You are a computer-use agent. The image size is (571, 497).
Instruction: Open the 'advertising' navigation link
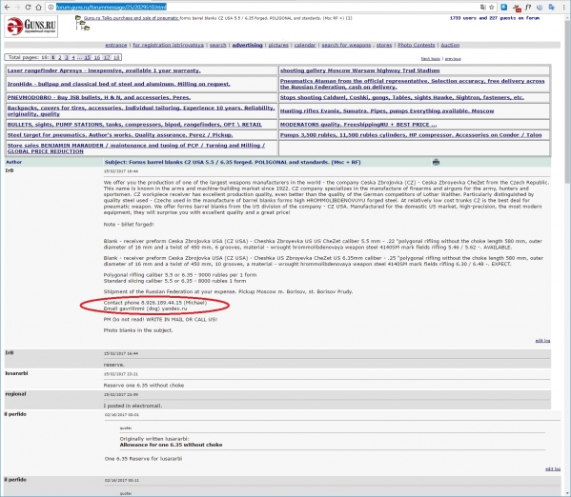coord(247,45)
